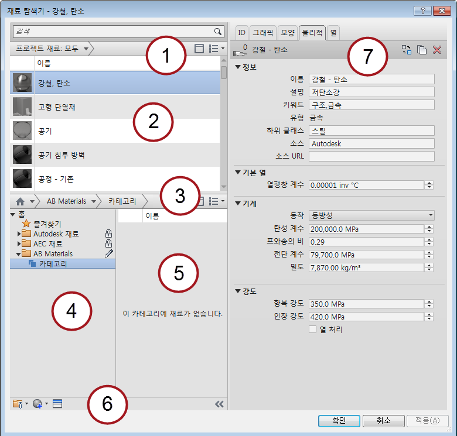Open project materials list view options
This screenshot has width=457, height=436.
[x=217, y=49]
